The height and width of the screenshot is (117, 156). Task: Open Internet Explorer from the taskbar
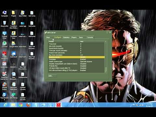point(6,105)
